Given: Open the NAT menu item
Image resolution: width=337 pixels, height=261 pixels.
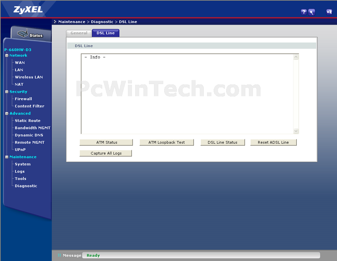Looking at the screenshot, I should (x=19, y=84).
